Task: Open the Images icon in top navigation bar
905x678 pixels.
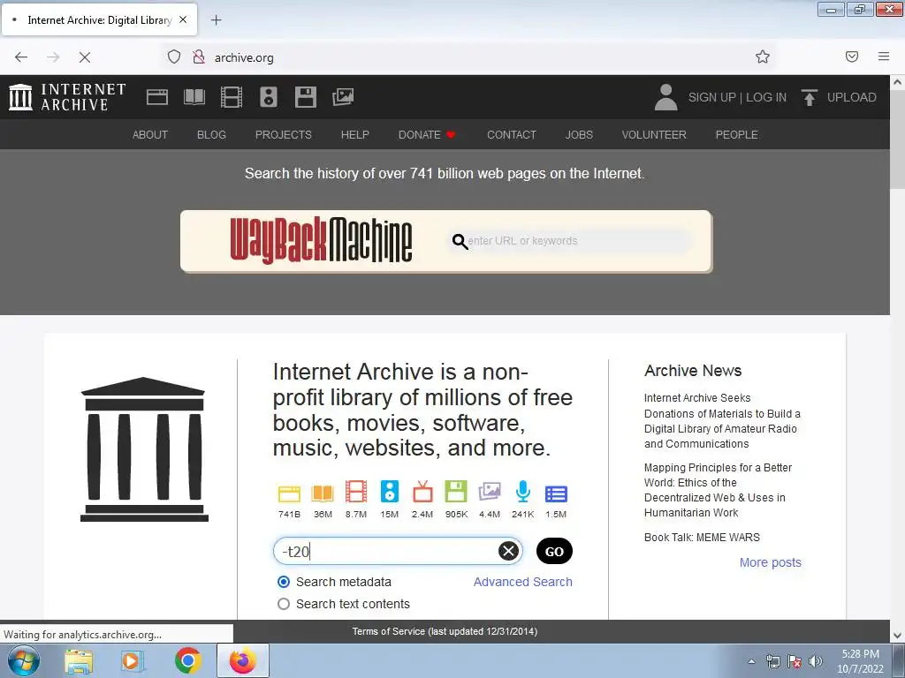Action: 343,97
